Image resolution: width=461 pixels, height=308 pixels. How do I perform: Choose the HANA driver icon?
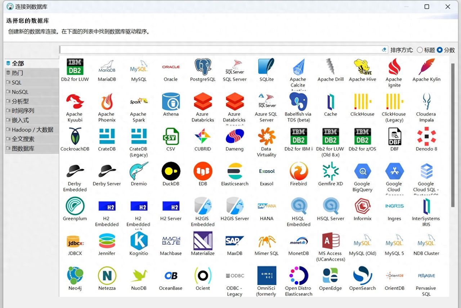point(267,206)
